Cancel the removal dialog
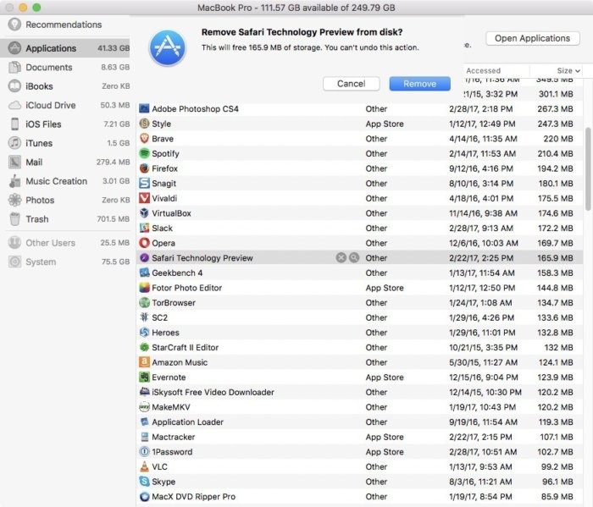593x507 pixels. [x=351, y=84]
